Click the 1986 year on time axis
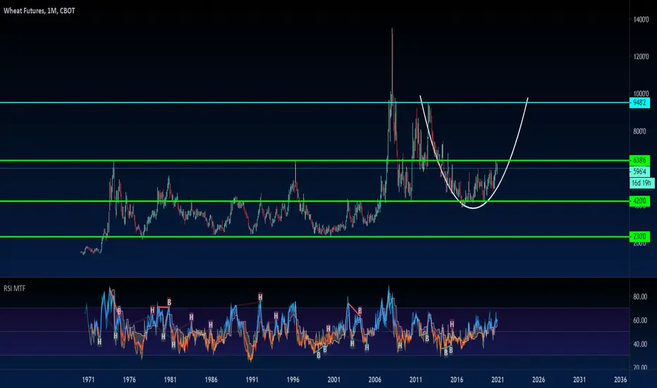657x388 pixels. click(x=211, y=380)
